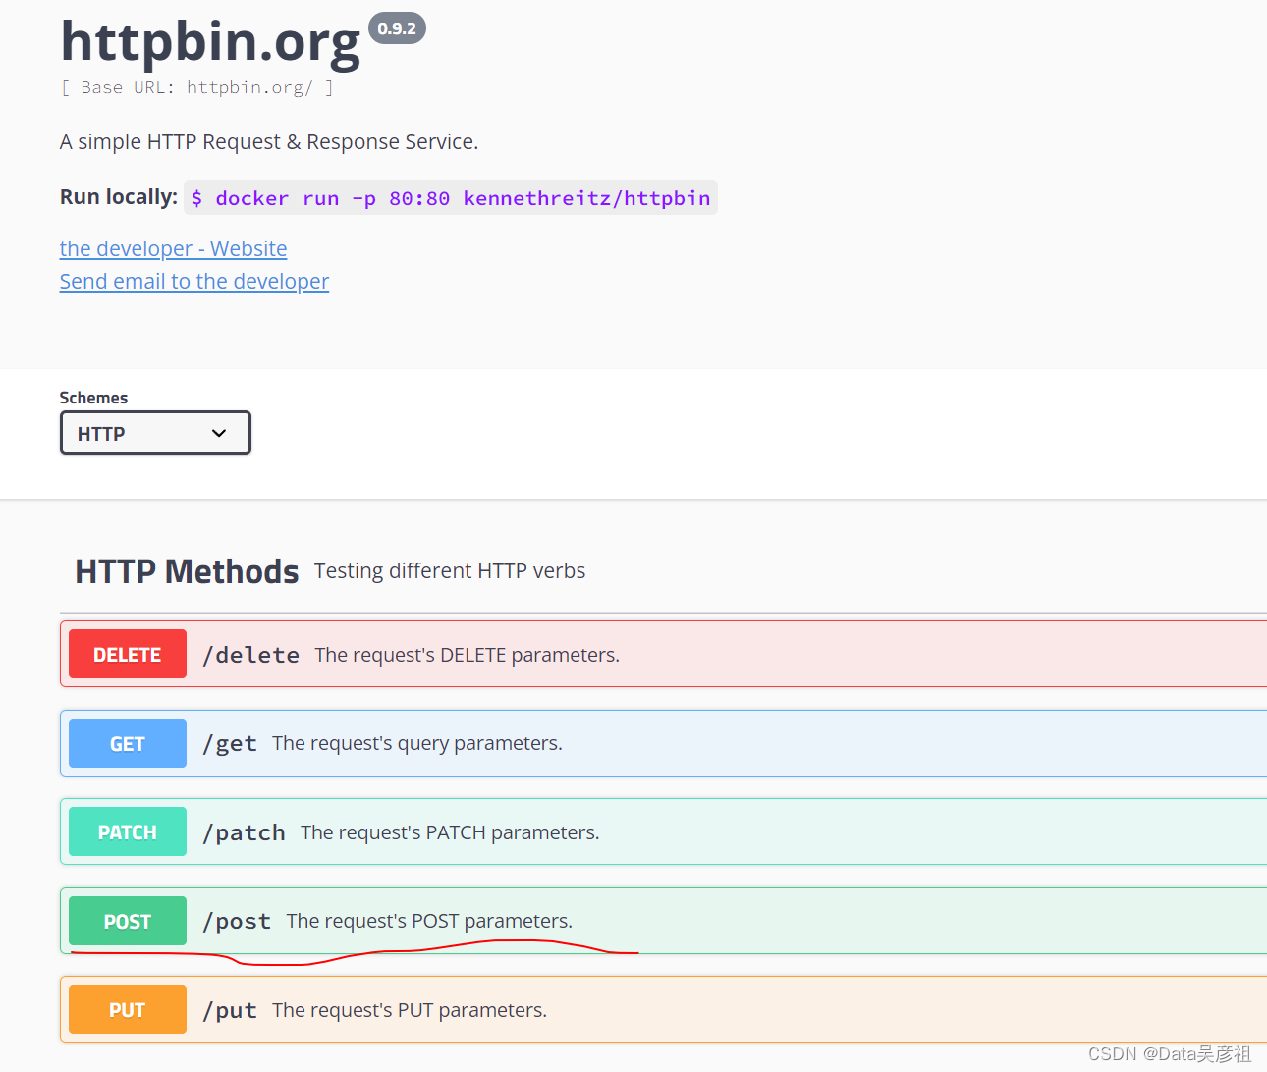Collapse the HTTP Methods section heading

pos(187,571)
